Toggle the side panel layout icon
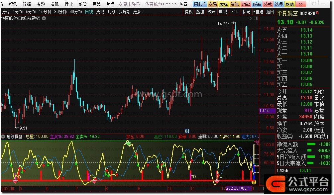 point(256,19)
